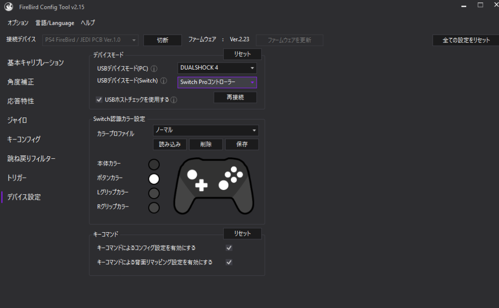Open the Switch Proコントローラー dropdown
499x308 pixels.
pos(217,82)
